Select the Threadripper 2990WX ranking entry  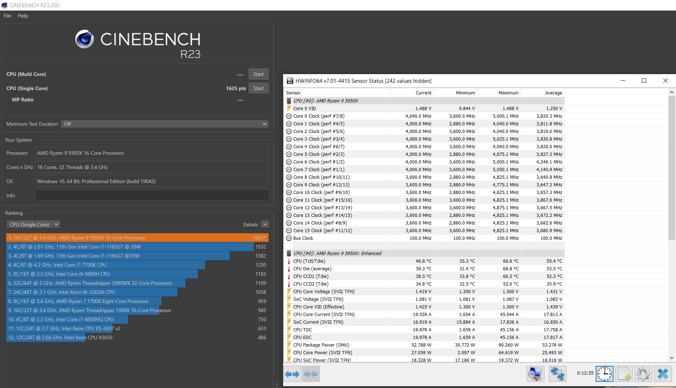click(x=137, y=283)
